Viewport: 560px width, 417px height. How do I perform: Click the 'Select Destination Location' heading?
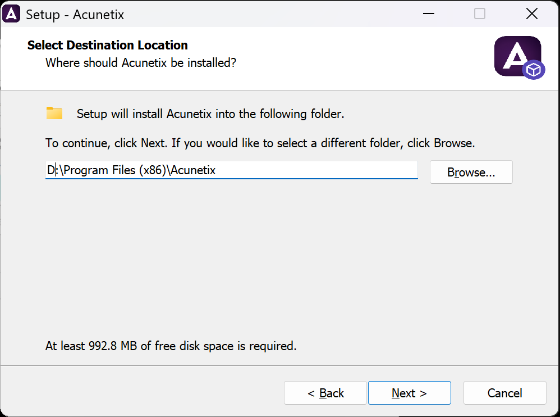point(107,45)
